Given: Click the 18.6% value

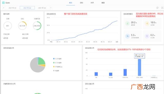Looking at the screenshot, I should [x=153, y=22].
